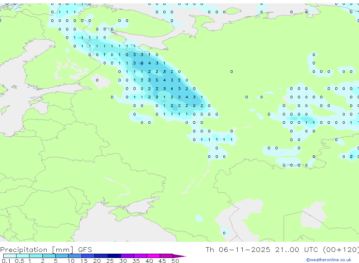Click the lone 0 value near the Caspian Sea
The height and width of the screenshot is (263, 359).
click(224, 233)
